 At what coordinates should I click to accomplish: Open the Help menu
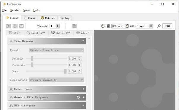point(36,10)
